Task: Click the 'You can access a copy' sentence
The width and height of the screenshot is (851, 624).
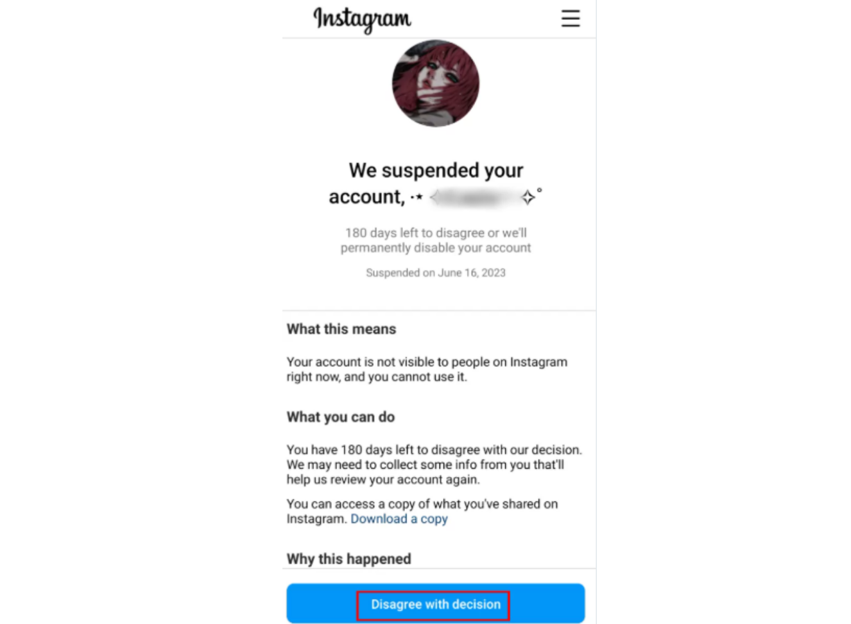Action: [x=422, y=511]
